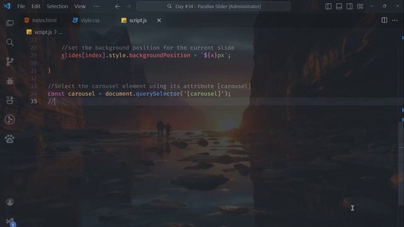Open the Edit menu

(x=36, y=6)
